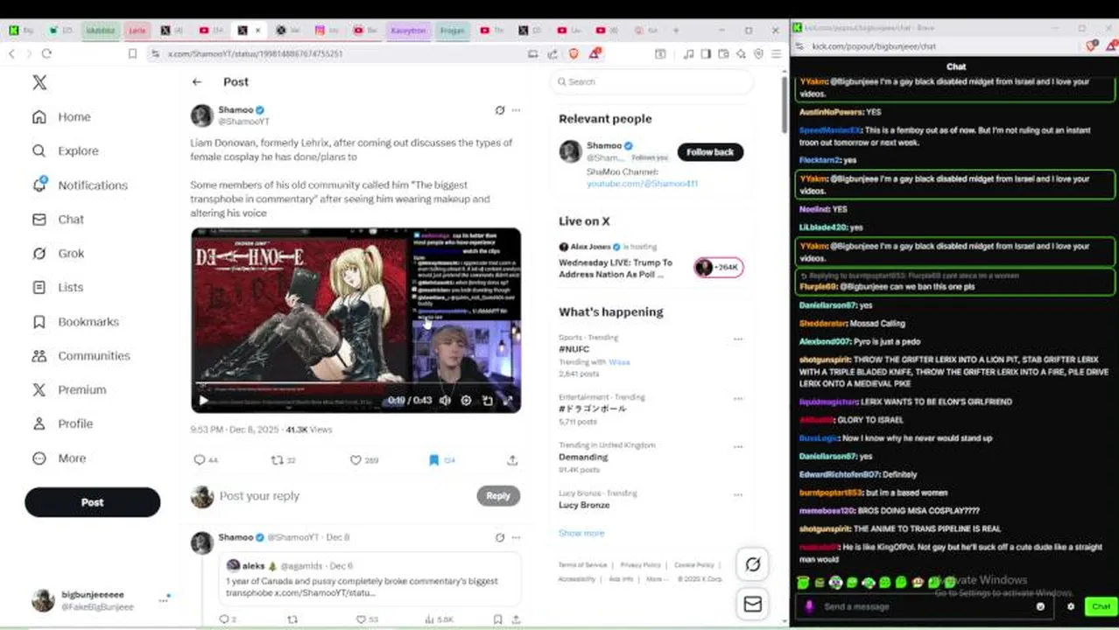Open more options on Shamoo reply post
This screenshot has width=1119, height=630.
[x=516, y=537]
